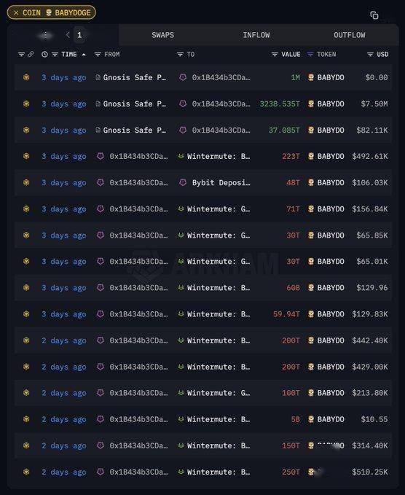The width and height of the screenshot is (405, 495).
Task: Click the chain icon on the 223T row
Action: click(x=26, y=156)
